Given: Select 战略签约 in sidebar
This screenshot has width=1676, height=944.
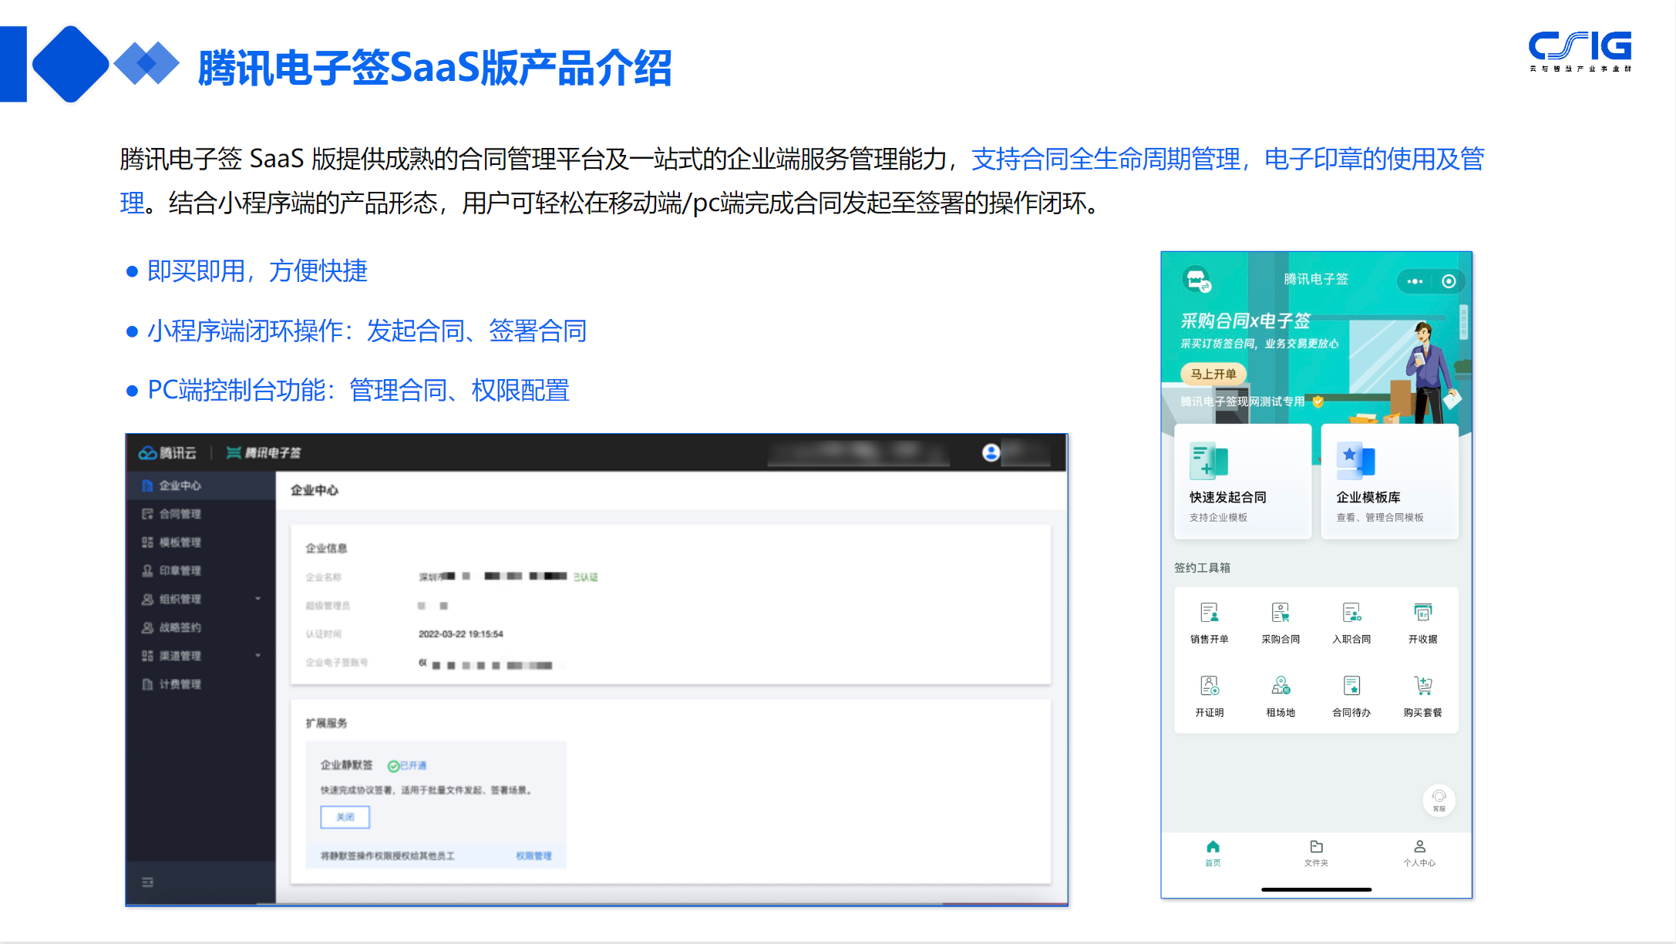Looking at the screenshot, I should [200, 627].
